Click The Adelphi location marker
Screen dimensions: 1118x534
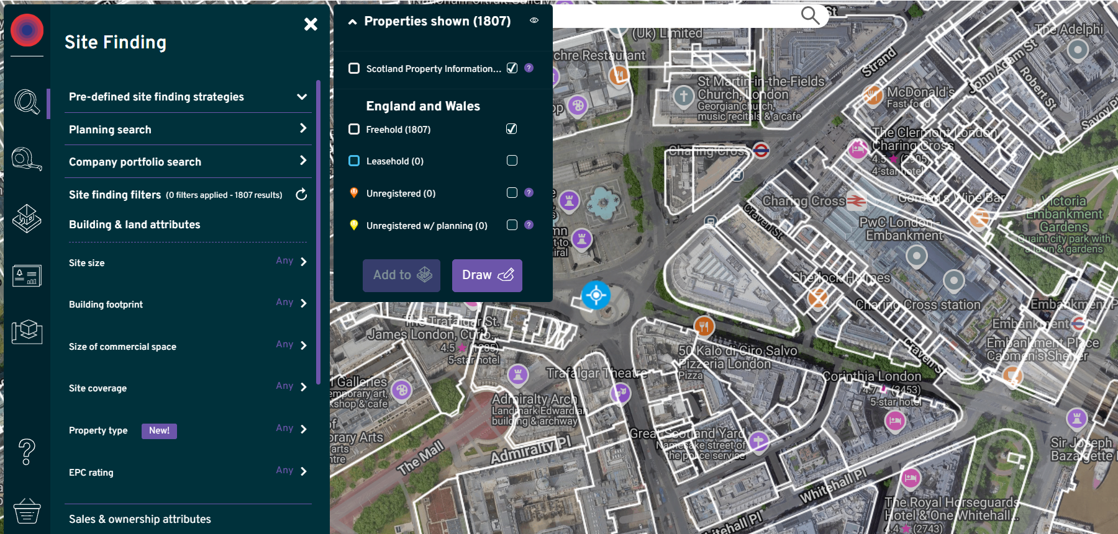pos(1078,50)
